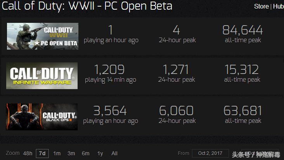Click Black Ops III current players 3,564
This screenshot has width=284, height=160.
(x=111, y=111)
